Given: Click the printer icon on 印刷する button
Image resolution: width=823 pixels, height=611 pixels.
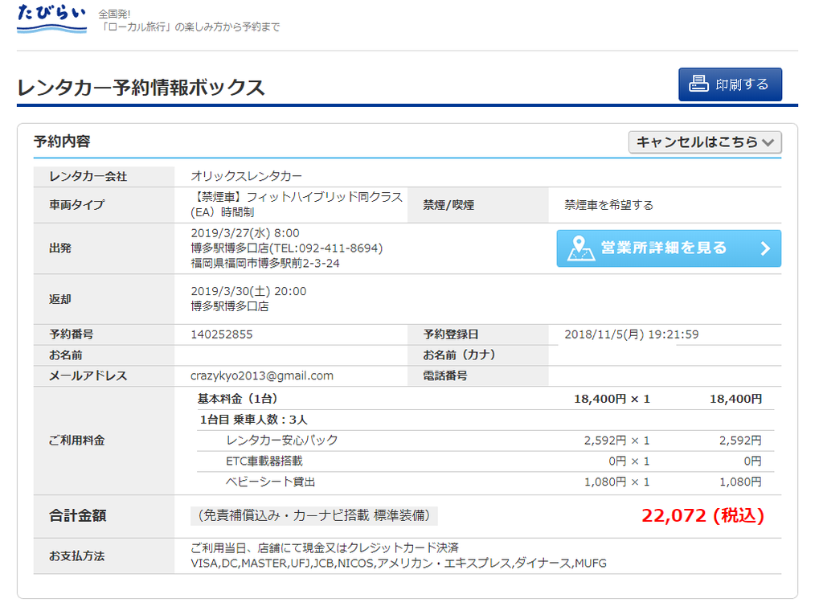Looking at the screenshot, I should (x=698, y=84).
